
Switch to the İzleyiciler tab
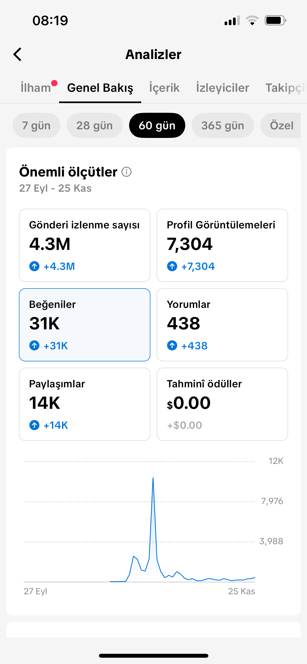[223, 88]
